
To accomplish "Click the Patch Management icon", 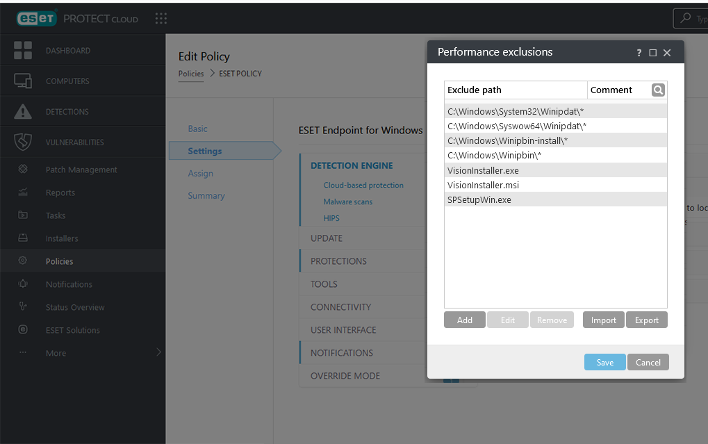I will [22, 169].
